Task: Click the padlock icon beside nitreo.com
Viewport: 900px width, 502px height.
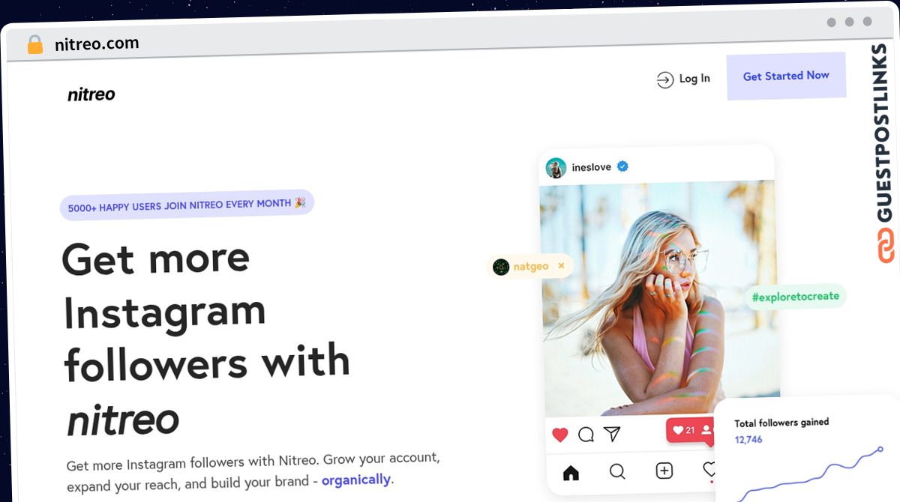Action: click(35, 45)
